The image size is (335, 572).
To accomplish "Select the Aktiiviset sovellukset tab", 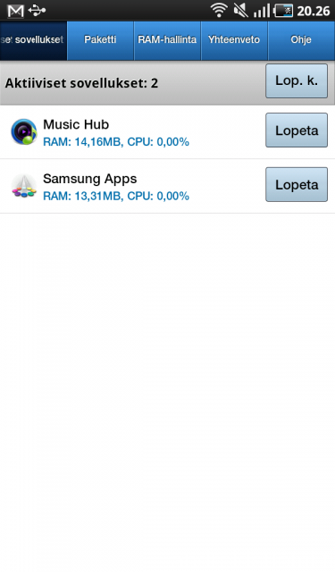I will [33, 40].
